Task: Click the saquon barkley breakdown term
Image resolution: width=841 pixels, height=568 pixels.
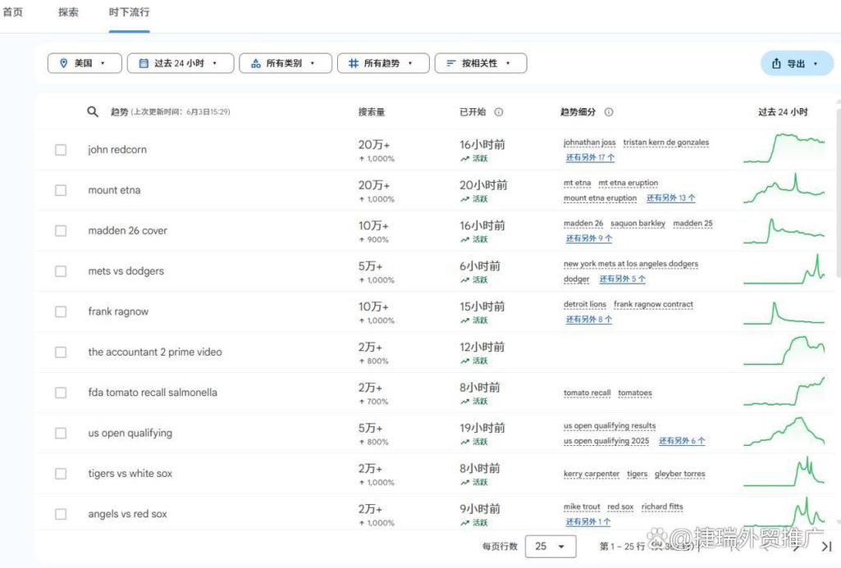Action: [638, 224]
